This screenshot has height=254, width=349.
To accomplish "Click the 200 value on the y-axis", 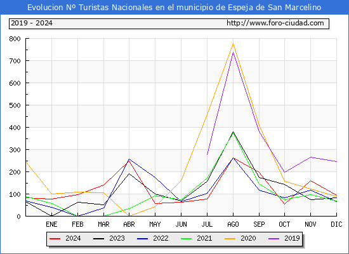I will (15, 172).
